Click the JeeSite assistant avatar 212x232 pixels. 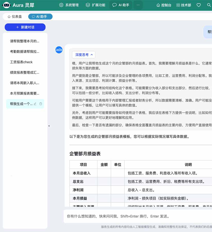click(x=59, y=50)
